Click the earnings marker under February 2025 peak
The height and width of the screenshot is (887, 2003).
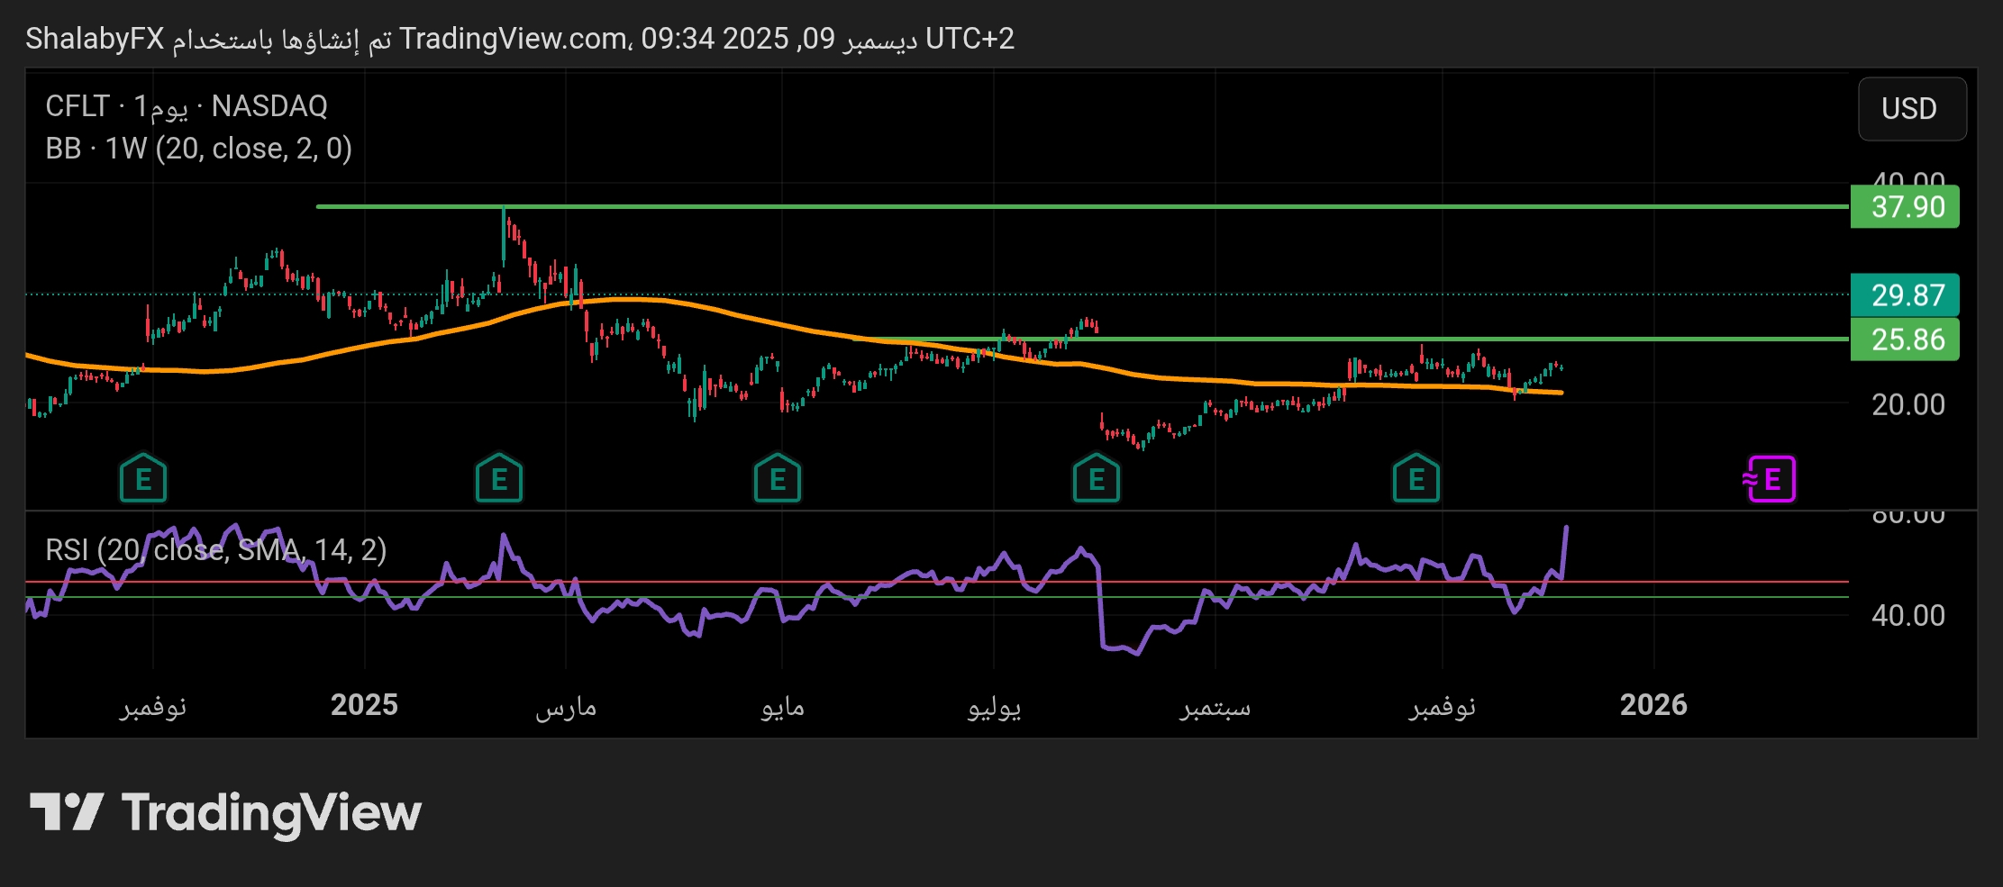point(499,479)
